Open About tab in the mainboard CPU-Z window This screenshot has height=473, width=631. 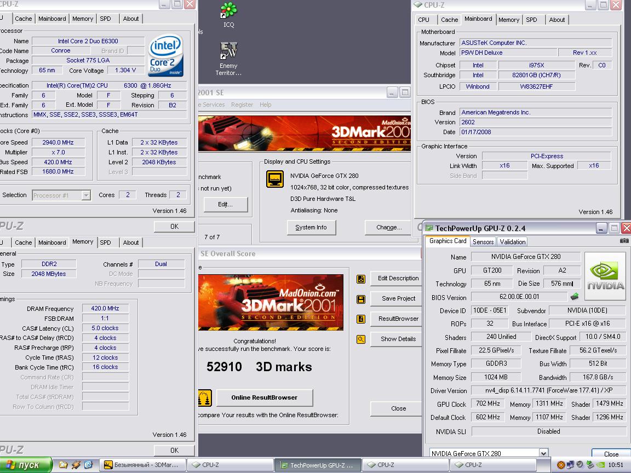[557, 20]
